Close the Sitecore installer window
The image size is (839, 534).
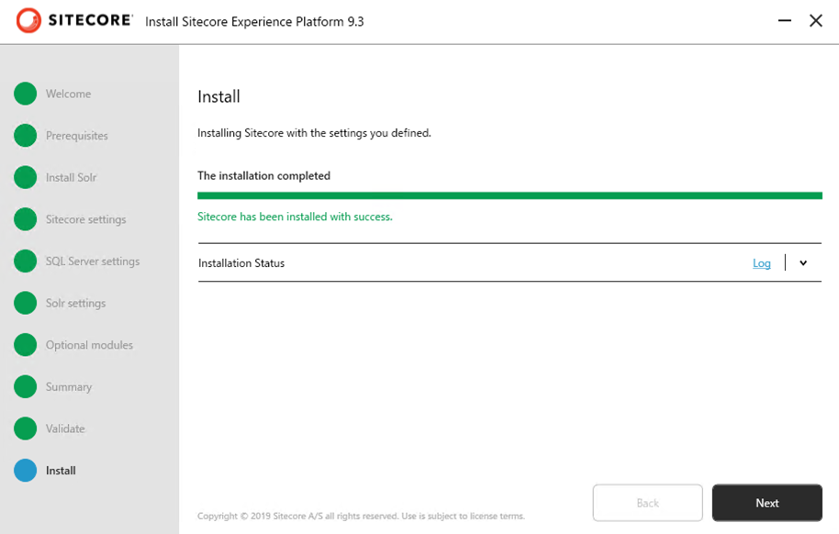click(x=815, y=20)
